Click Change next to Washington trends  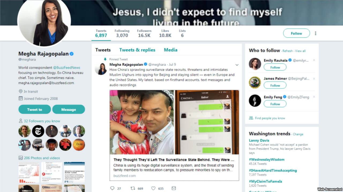[x=298, y=134]
